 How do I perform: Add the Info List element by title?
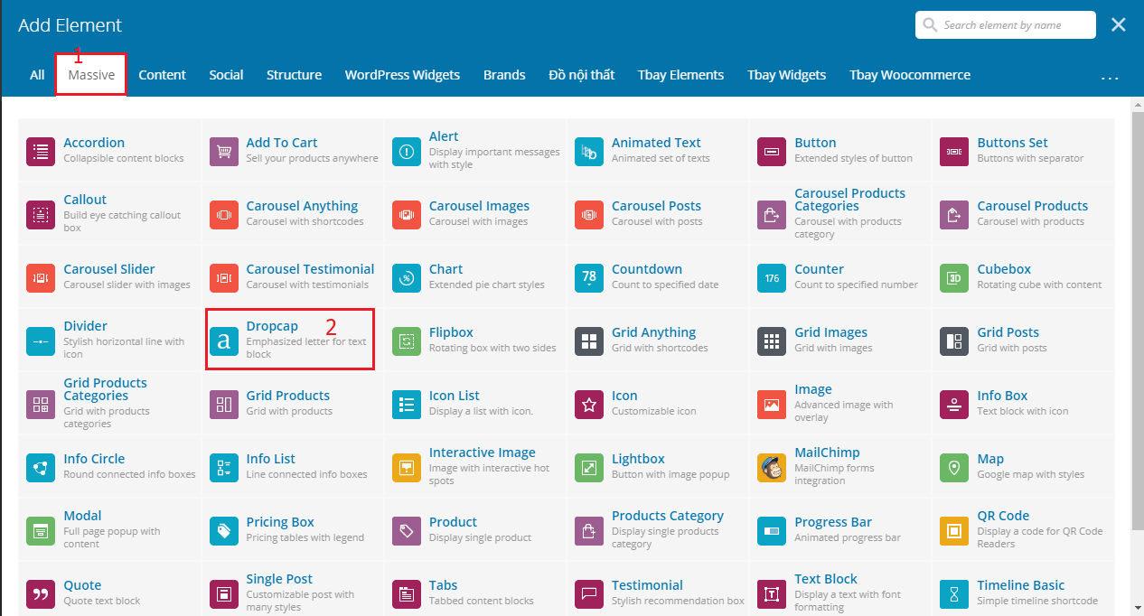click(270, 459)
